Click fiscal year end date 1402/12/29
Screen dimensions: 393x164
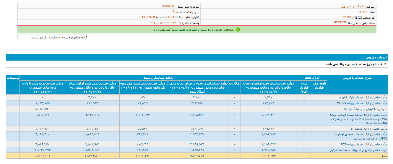(x=340, y=23)
